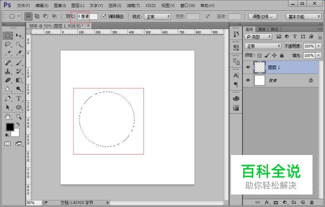Open the status bar document info arrow
Image resolution: width=325 pixels, height=207 pixels.
tap(107, 202)
